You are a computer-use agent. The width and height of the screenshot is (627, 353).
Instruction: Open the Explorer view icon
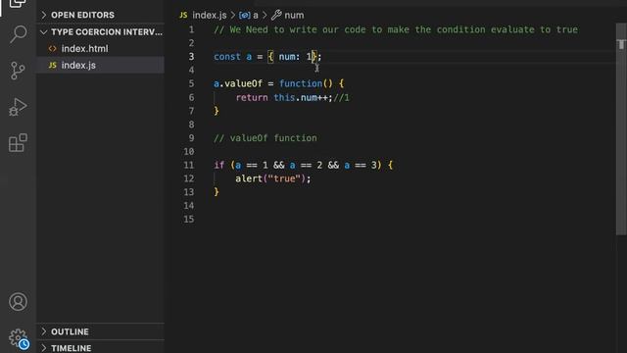coord(18,4)
